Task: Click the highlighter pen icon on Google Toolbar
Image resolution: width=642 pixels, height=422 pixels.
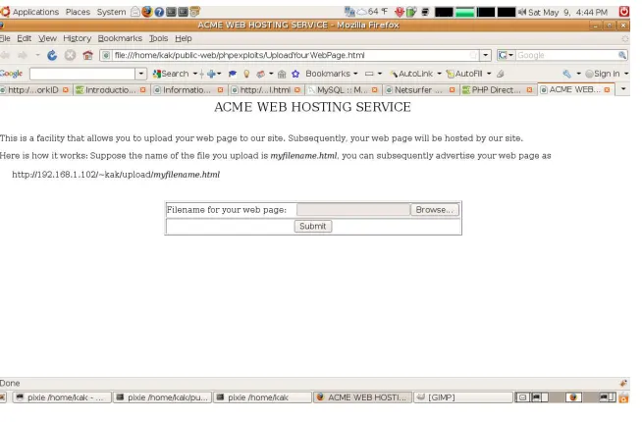Action: [x=500, y=74]
